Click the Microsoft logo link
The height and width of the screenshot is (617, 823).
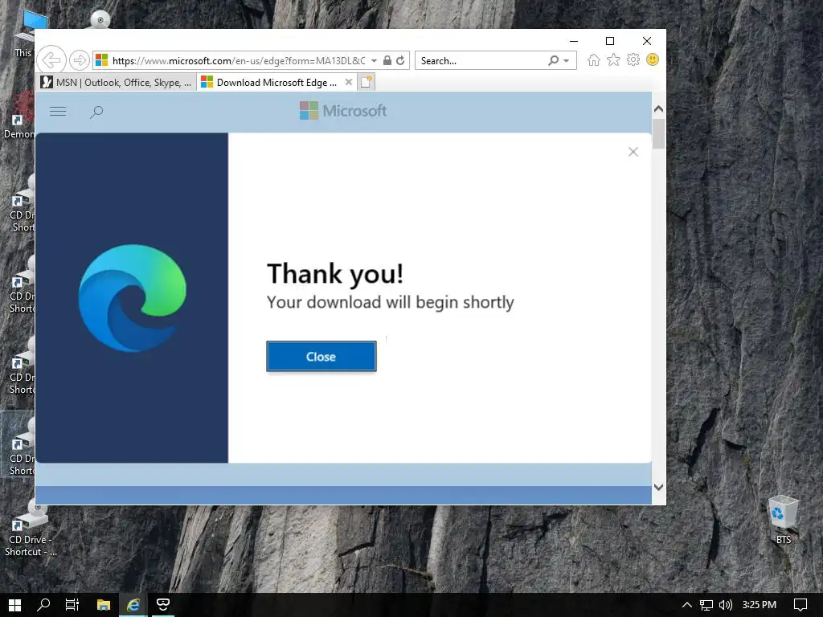(342, 111)
